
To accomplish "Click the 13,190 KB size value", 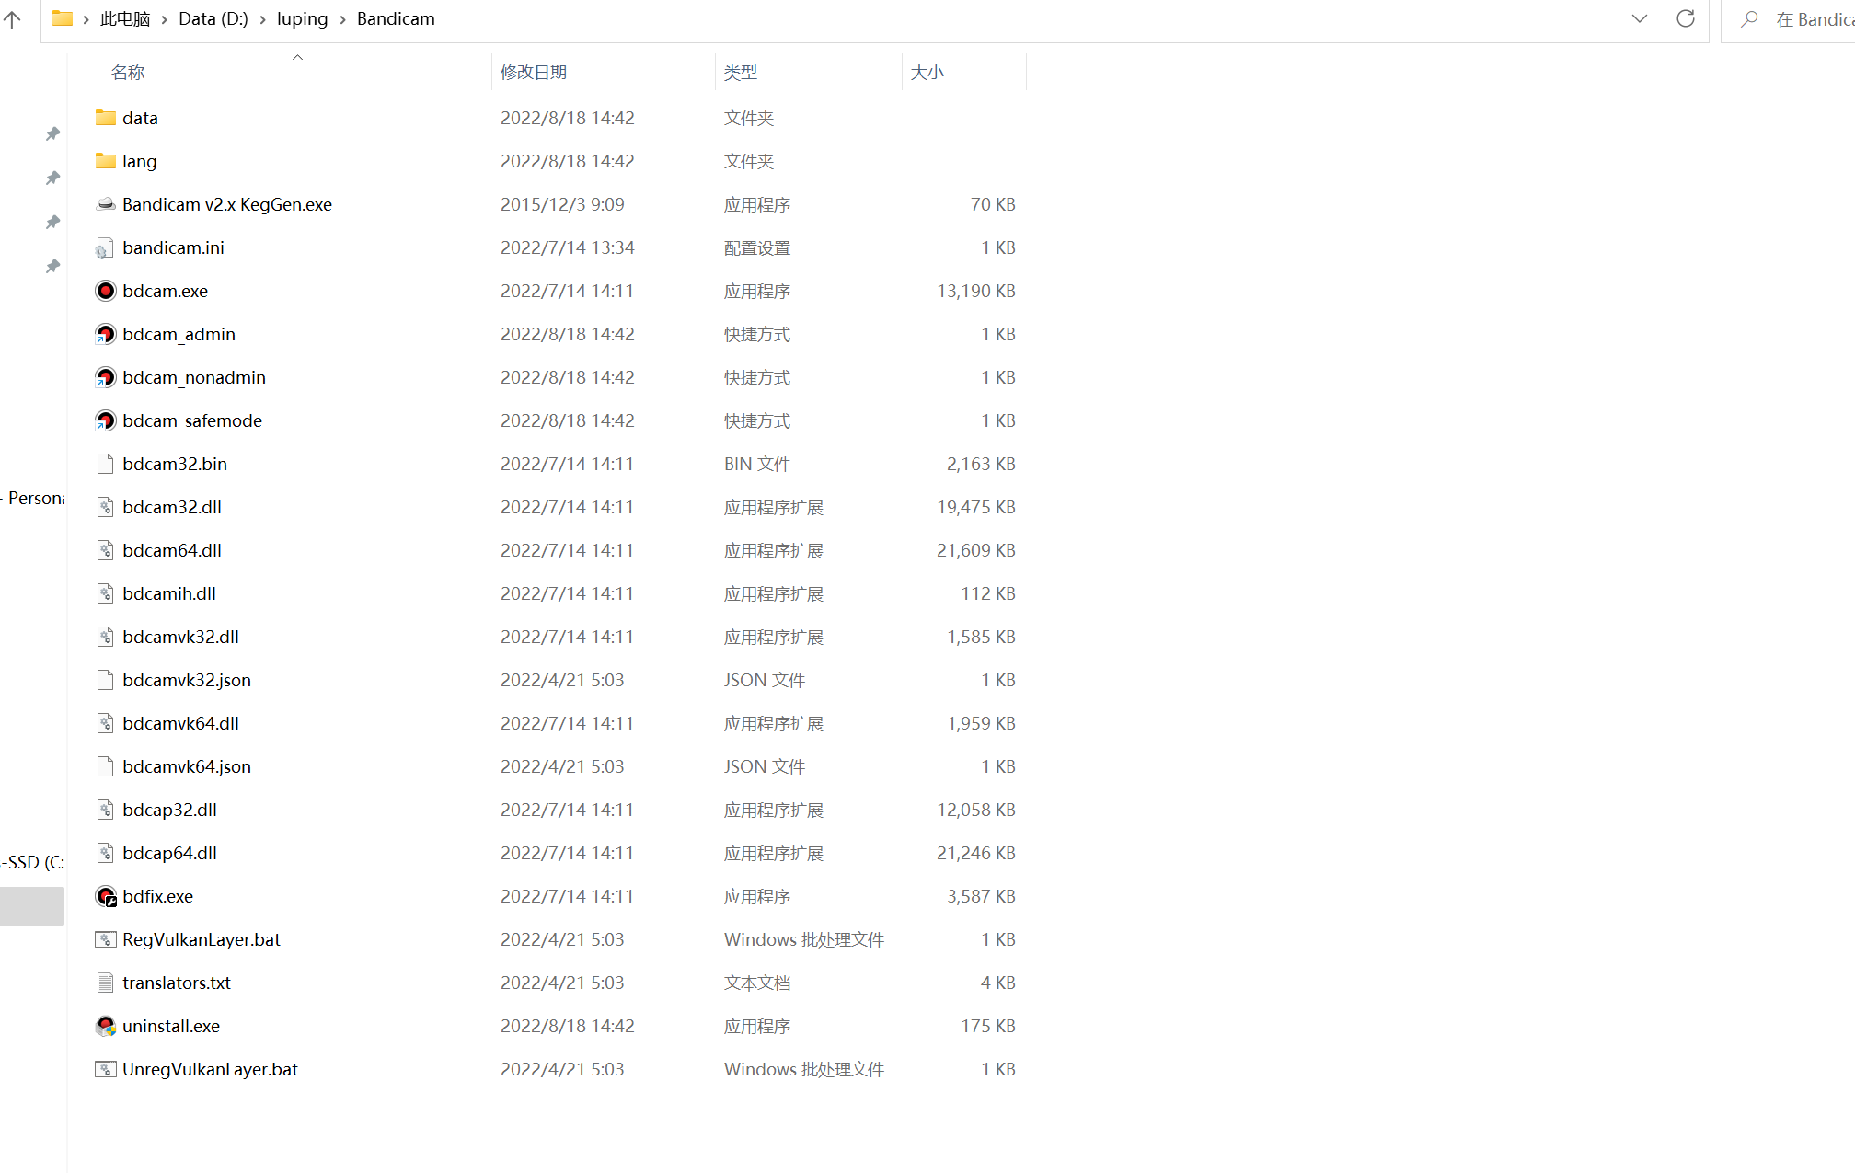I will click(x=976, y=291).
